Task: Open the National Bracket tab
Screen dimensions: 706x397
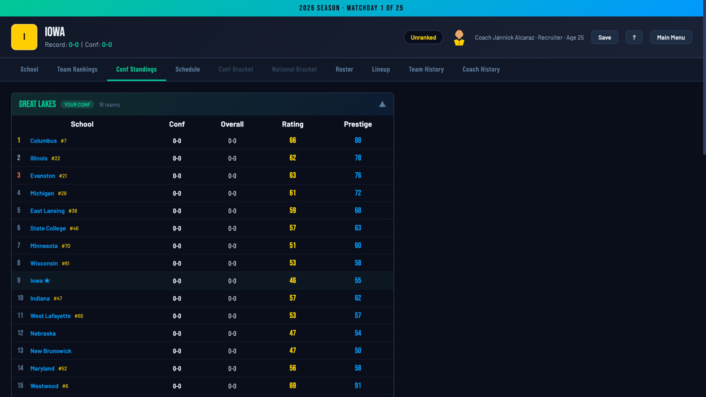Action: point(294,69)
